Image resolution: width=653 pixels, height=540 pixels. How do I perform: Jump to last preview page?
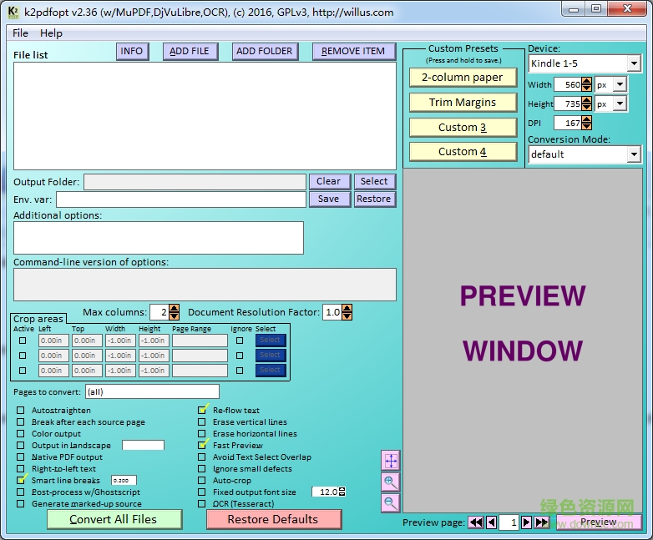542,522
